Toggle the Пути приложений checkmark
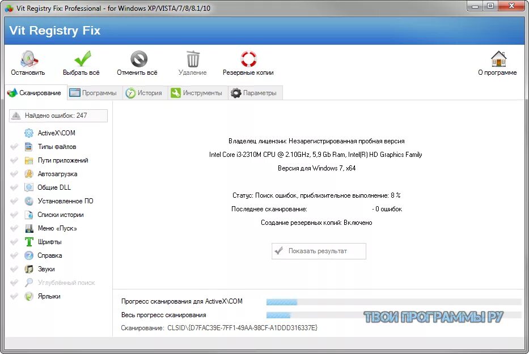This screenshot has width=529, height=354. 14,160
